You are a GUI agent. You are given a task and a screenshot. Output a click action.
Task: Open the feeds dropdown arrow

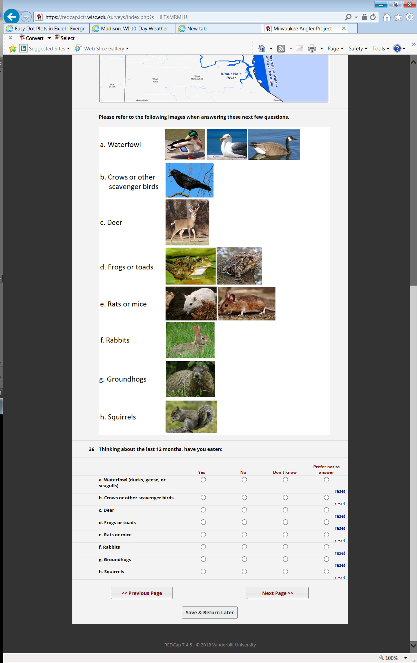click(291, 49)
